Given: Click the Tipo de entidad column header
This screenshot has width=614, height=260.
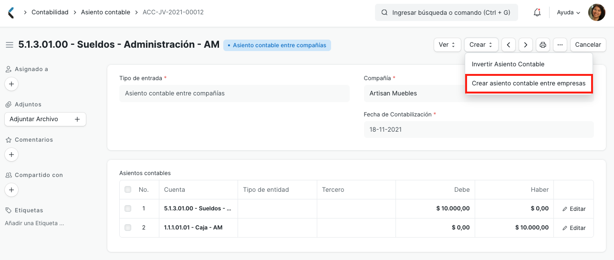Looking at the screenshot, I should [277, 190].
